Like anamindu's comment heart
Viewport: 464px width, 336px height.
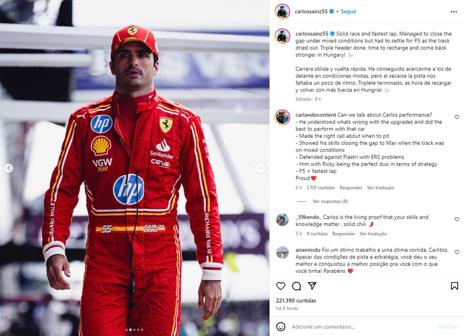click(457, 252)
